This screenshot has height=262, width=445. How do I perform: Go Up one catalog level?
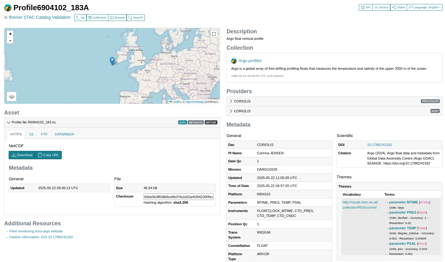point(80,18)
